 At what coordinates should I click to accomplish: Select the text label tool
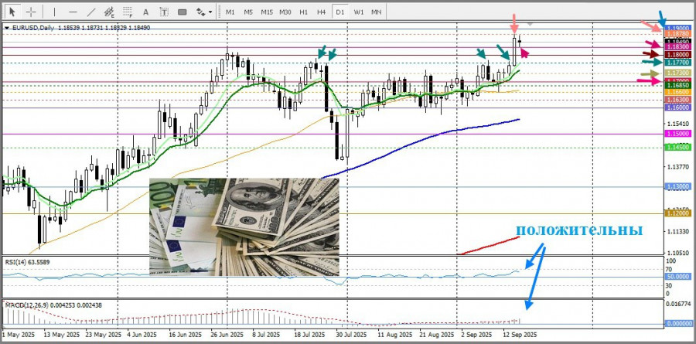[x=163, y=12]
